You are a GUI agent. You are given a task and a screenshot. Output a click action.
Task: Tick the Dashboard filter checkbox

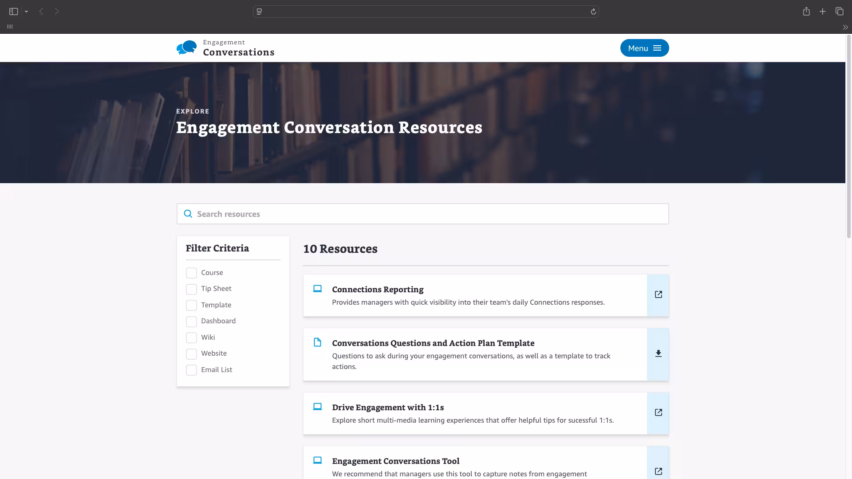(x=191, y=322)
